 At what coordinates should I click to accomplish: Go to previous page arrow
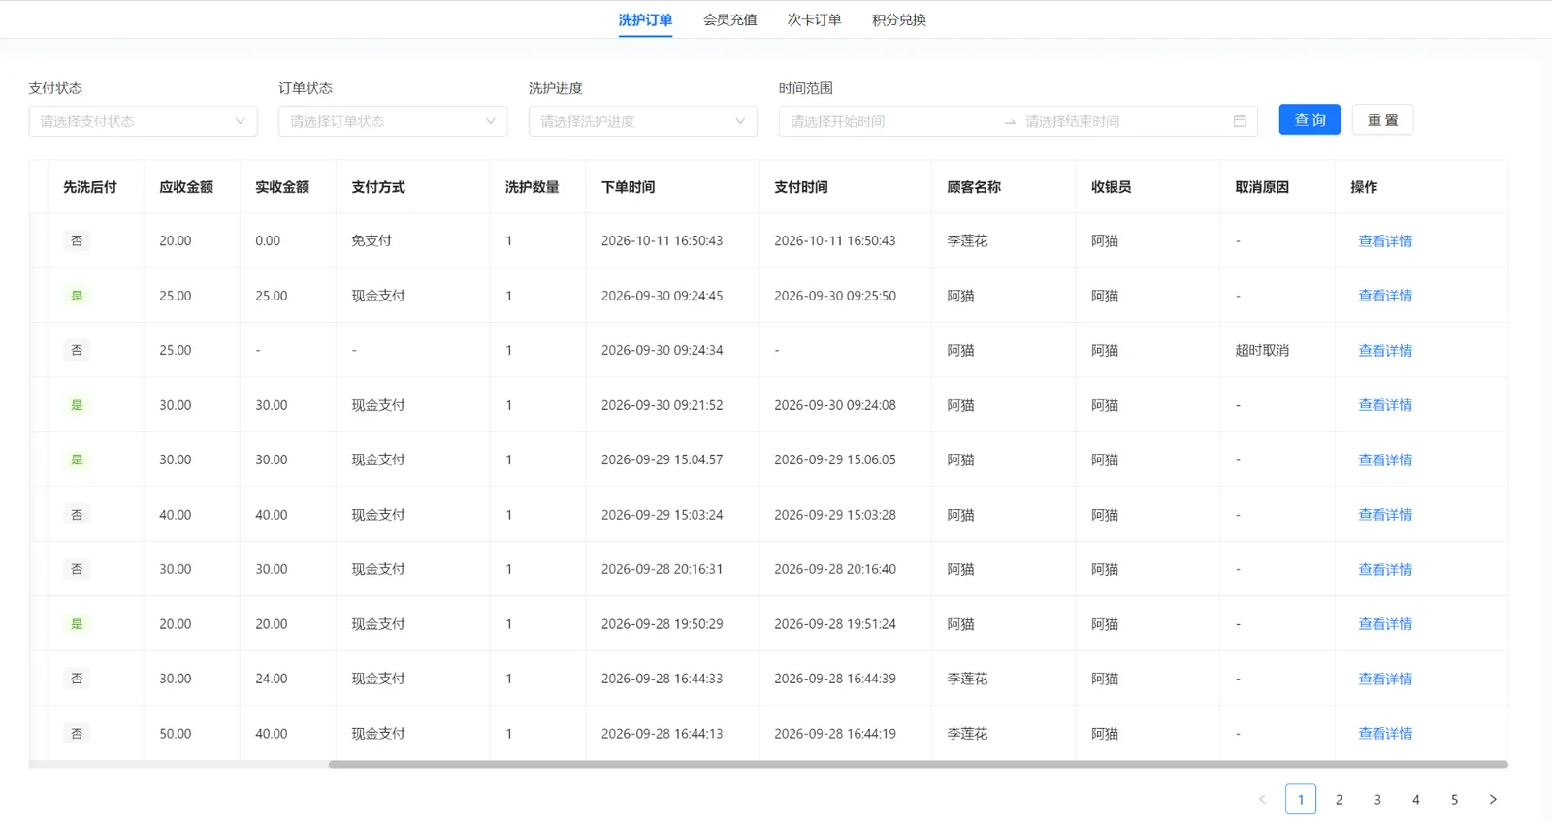(x=1262, y=799)
